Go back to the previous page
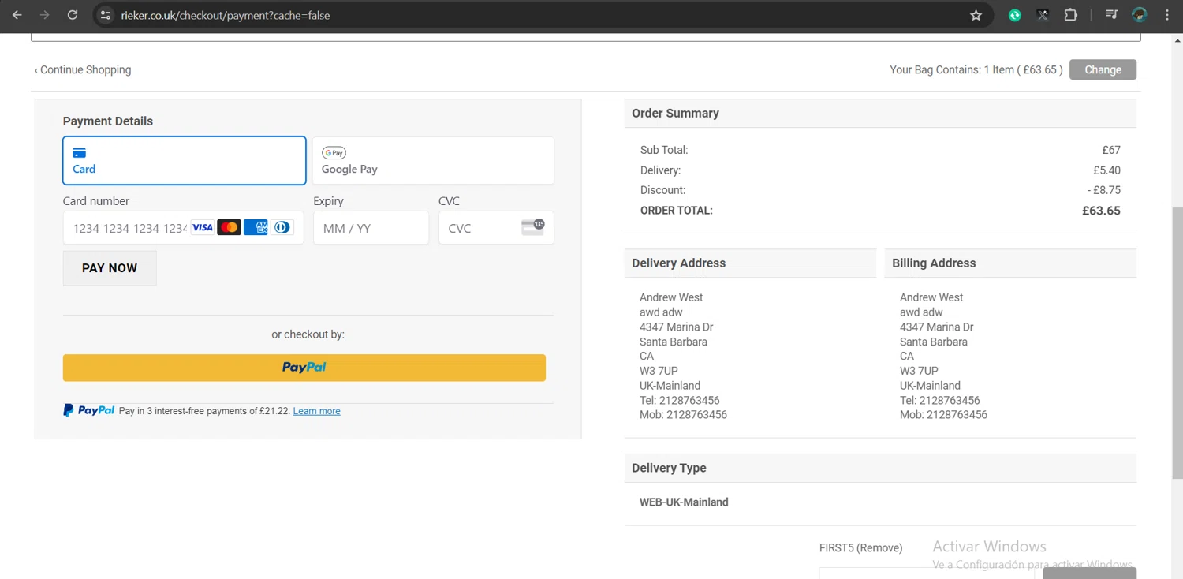 click(x=17, y=15)
